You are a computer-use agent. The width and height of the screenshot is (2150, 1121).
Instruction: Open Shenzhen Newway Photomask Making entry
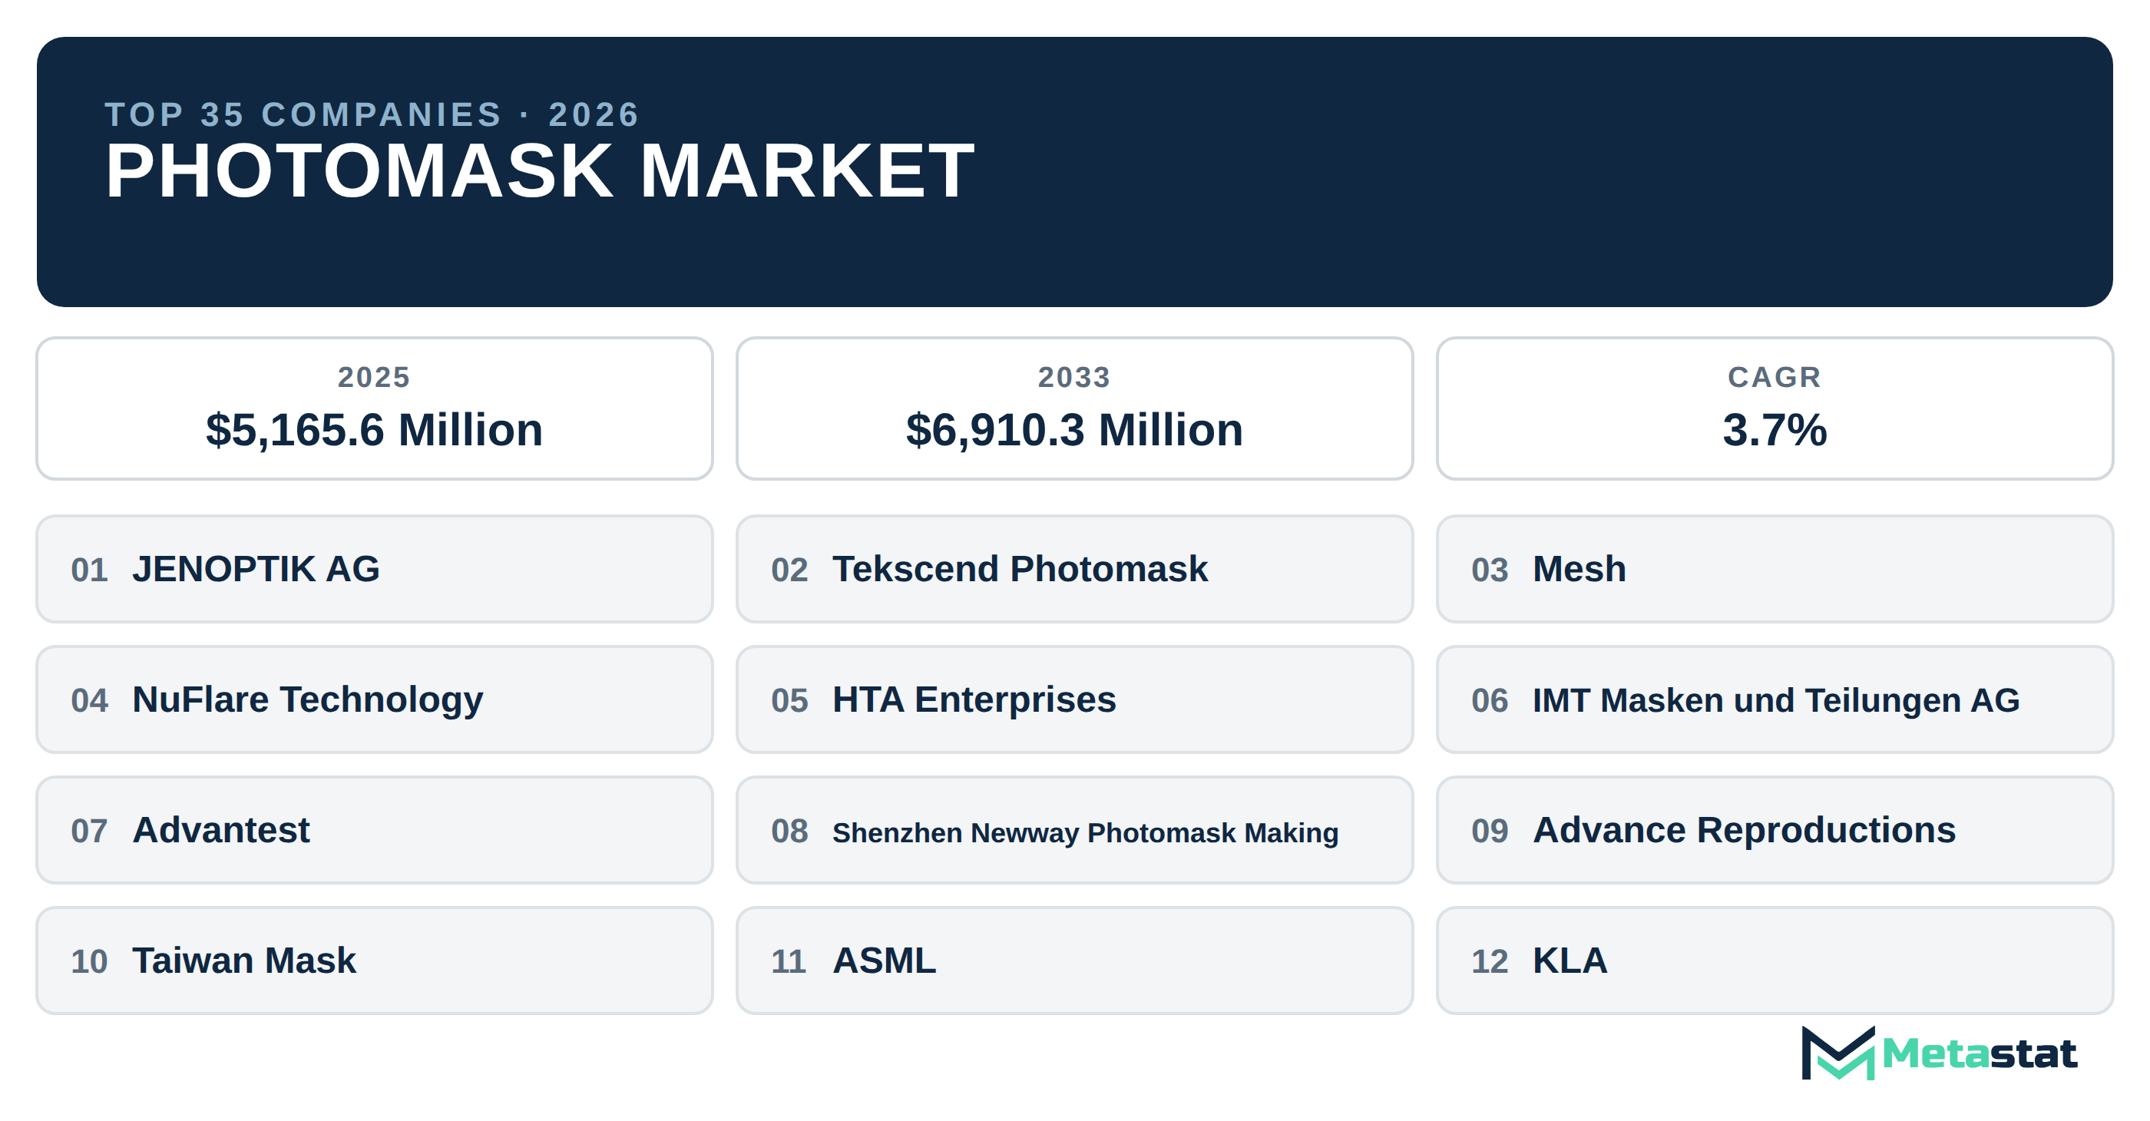pyautogui.click(x=1075, y=831)
